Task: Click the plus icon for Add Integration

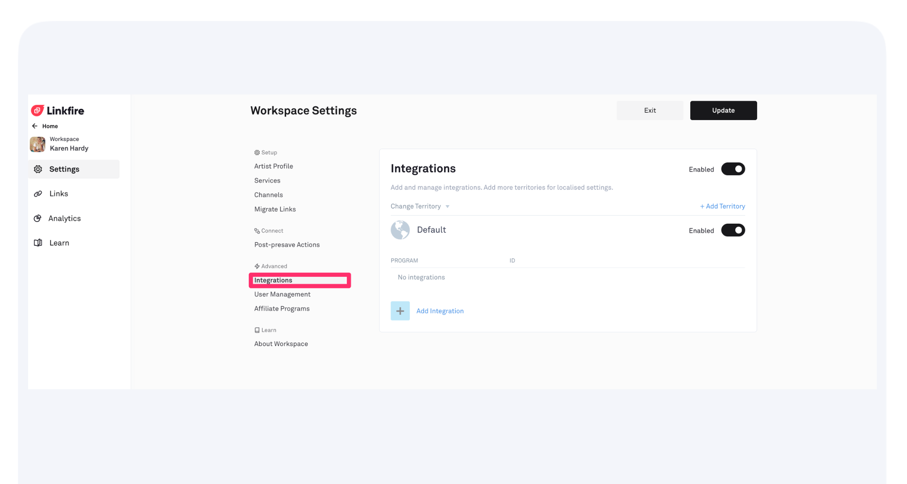Action: pos(400,311)
